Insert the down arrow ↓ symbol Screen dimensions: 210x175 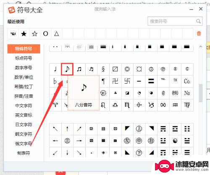67,152
